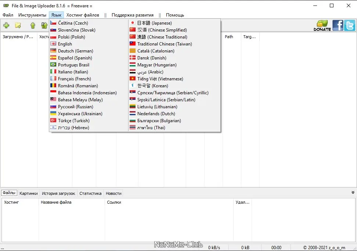Switch to Русский (Russian) language
This screenshot has height=251, width=357.
point(89,107)
